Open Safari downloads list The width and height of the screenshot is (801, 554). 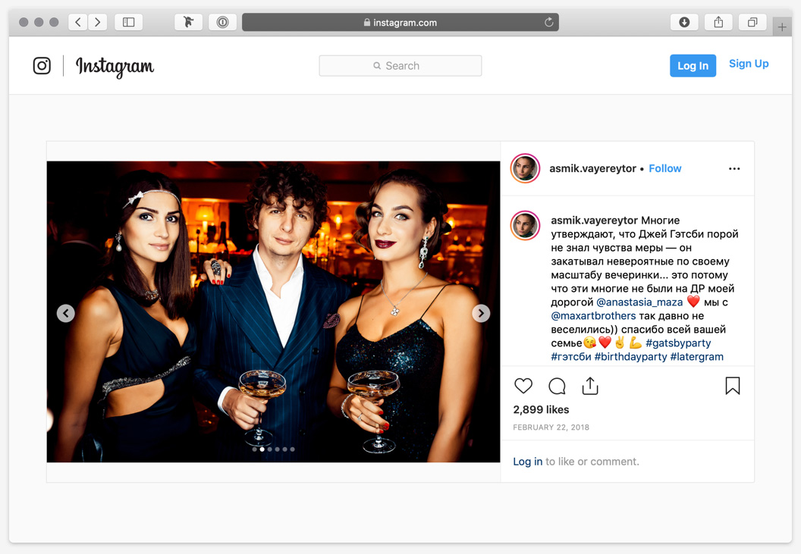tap(684, 23)
